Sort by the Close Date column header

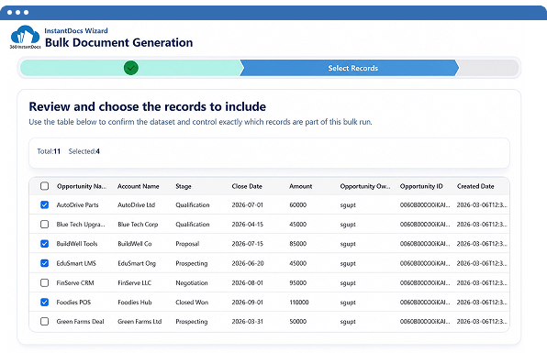pyautogui.click(x=247, y=186)
